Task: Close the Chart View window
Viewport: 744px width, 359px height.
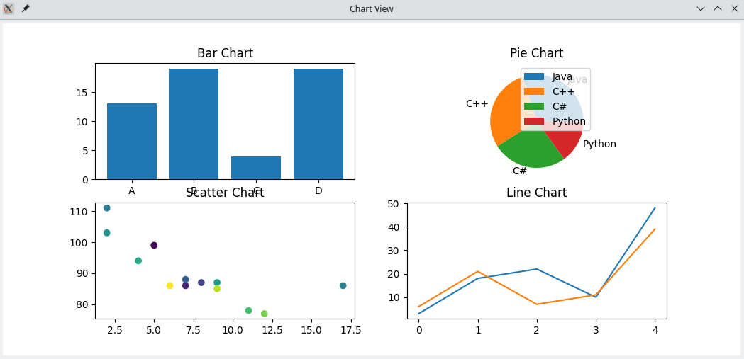Action: [733, 8]
